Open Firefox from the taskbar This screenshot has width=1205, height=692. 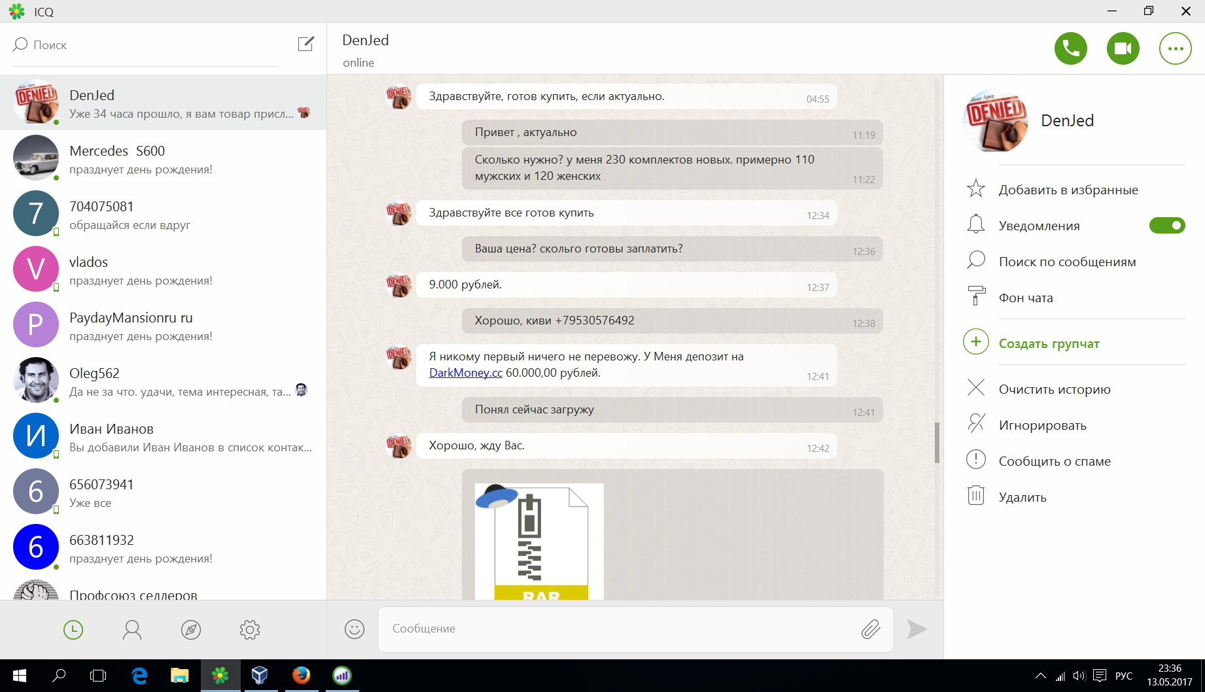pos(301,676)
